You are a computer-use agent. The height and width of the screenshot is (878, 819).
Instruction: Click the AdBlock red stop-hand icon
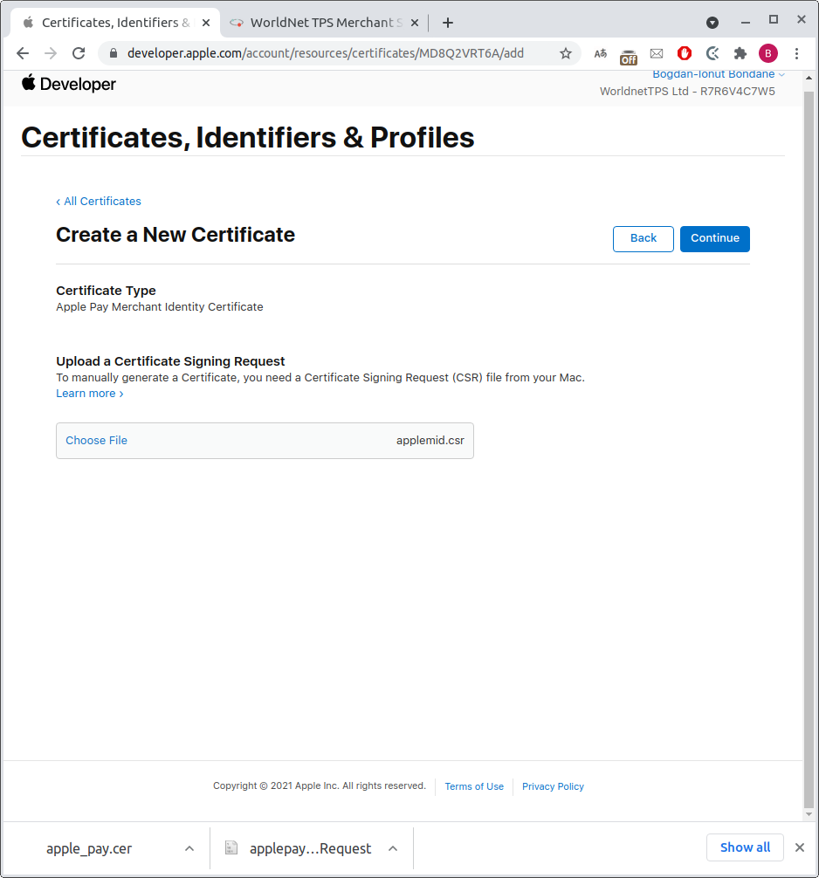(685, 53)
